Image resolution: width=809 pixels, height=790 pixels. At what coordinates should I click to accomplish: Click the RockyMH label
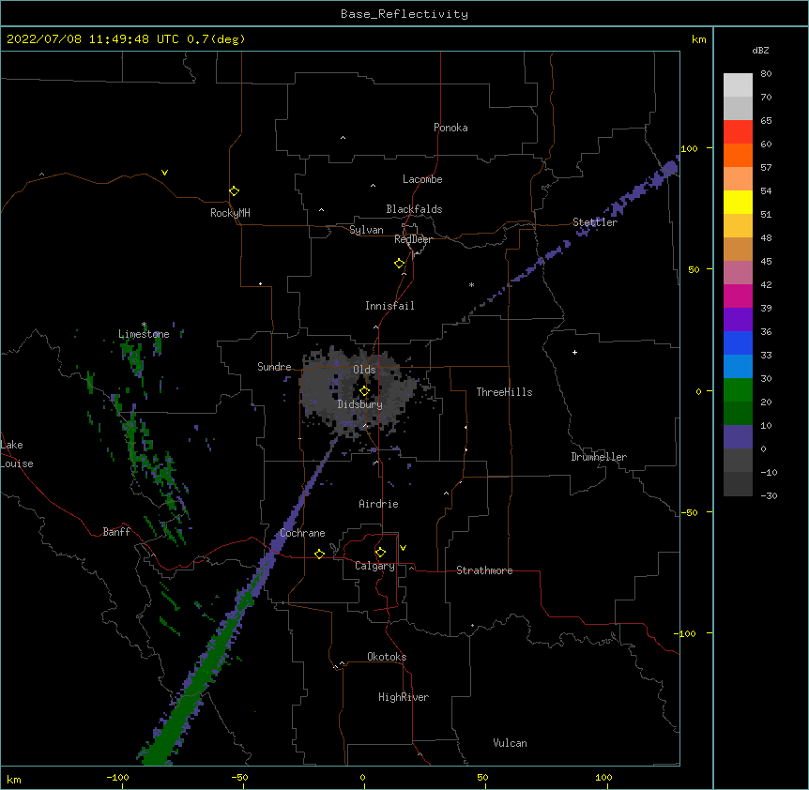click(x=230, y=213)
